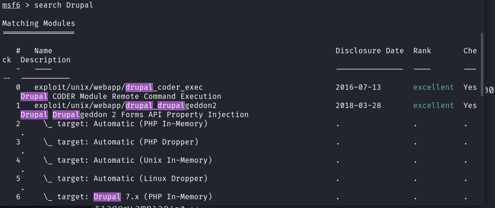
Task: Click the 'Automatic (PHP Dropper)' target line
Action: 127,142
